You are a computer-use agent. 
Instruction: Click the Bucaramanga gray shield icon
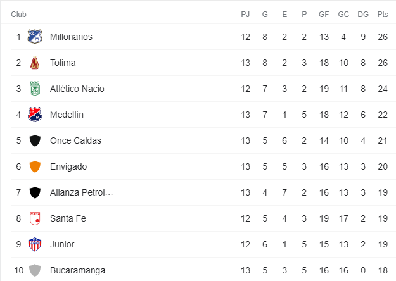tap(35, 270)
